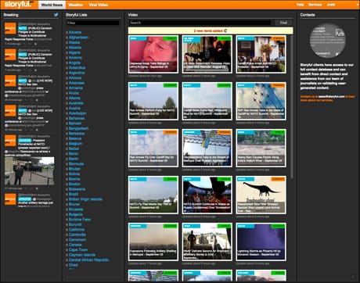Open the flooding river video thumbnail
Viewport: 360px width, 283px height.
point(261,148)
